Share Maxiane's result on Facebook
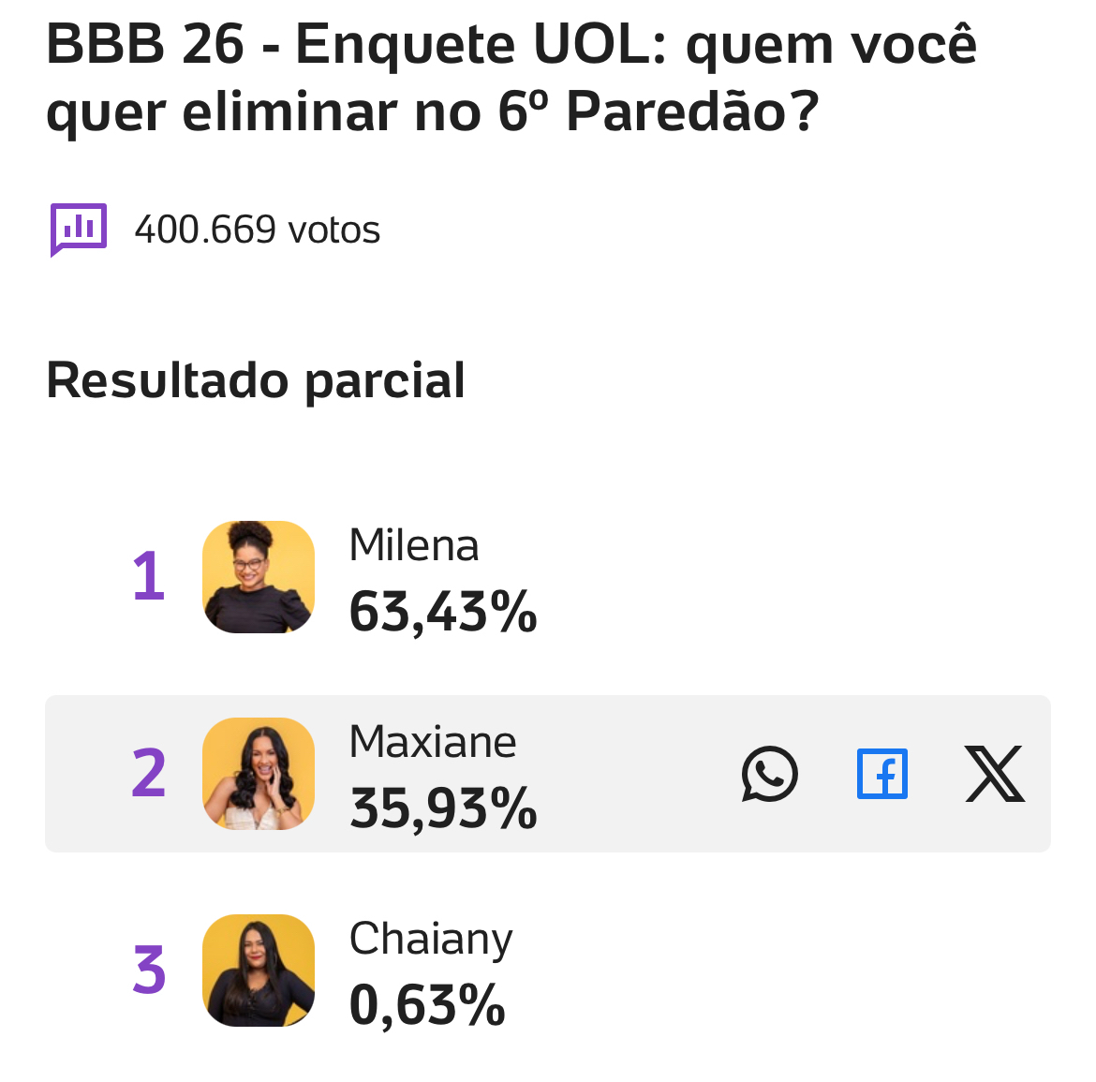This screenshot has height=1082, width=1096. (882, 774)
